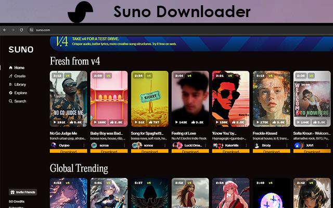
Task: Open Search in the sidebar
Action: click(17, 101)
